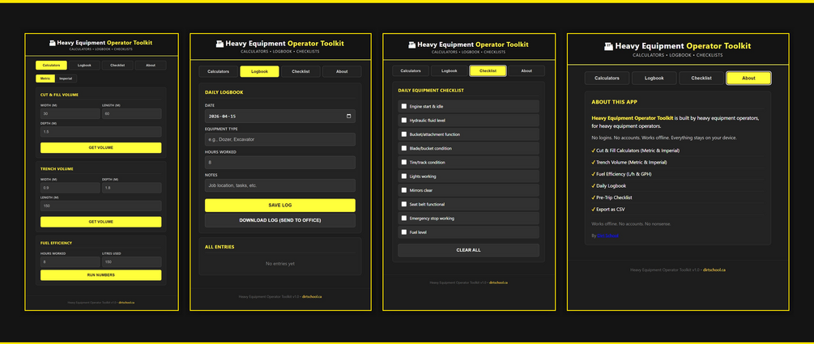This screenshot has height=344, width=814.
Task: Click the Trench Width field showing 0.9
Action: coord(70,188)
